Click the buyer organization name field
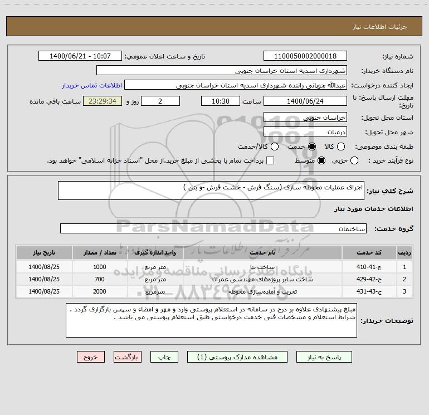The height and width of the screenshot is (415, 429). coord(222,71)
